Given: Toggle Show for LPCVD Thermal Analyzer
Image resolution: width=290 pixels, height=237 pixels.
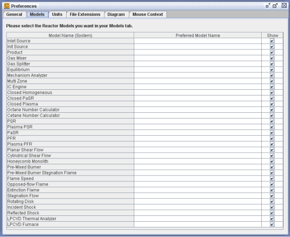Looking at the screenshot, I should point(272,219).
